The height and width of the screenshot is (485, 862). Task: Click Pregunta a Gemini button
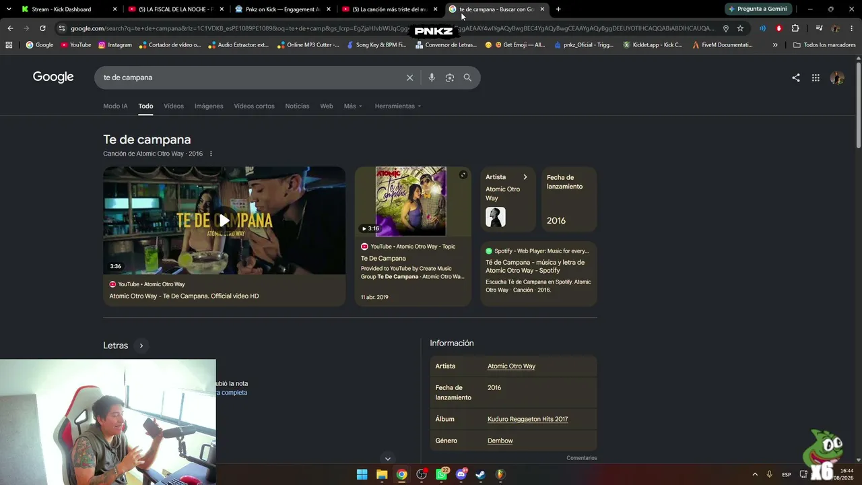click(x=758, y=9)
